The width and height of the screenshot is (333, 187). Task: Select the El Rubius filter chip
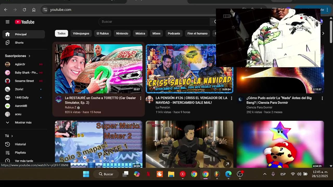(103, 34)
